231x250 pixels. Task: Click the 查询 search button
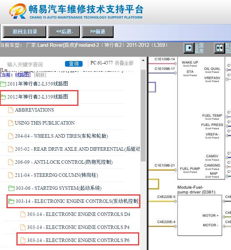pos(73,64)
